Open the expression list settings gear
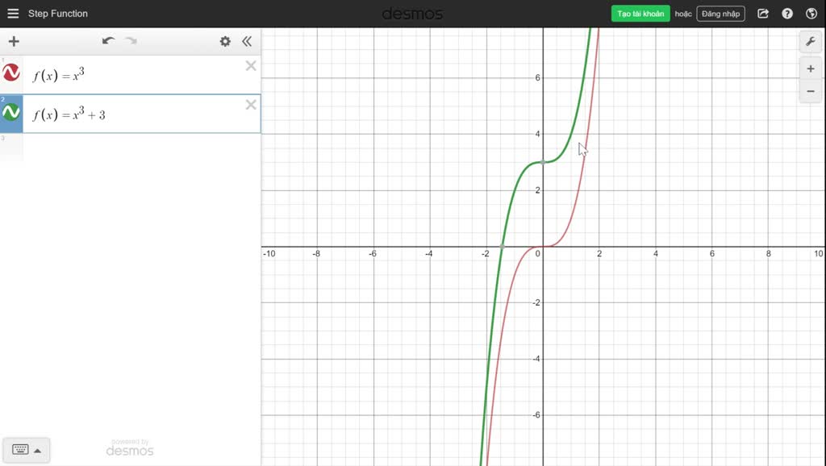Screen dimensions: 826x466 (225, 41)
